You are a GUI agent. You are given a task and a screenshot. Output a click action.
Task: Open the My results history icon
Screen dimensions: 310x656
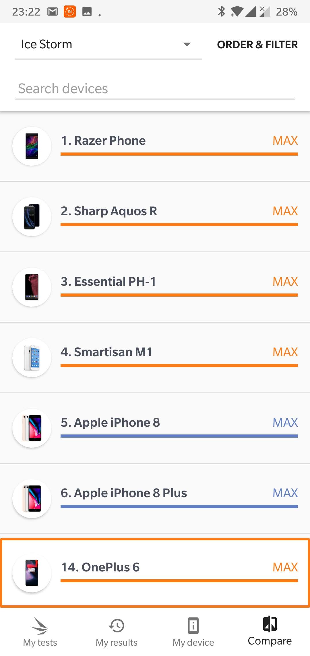click(117, 626)
